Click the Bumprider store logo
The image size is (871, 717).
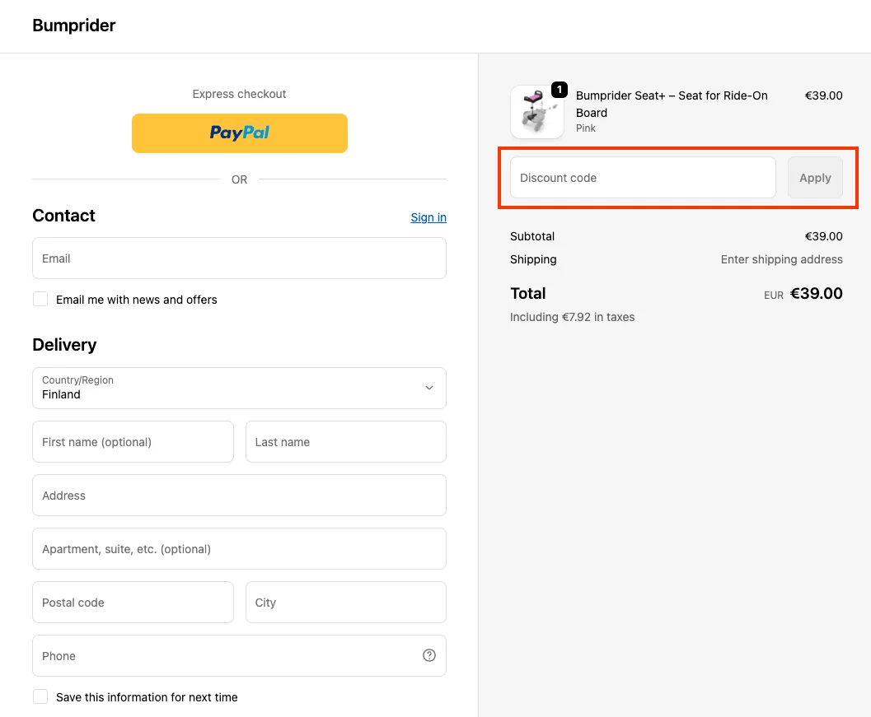(x=74, y=26)
